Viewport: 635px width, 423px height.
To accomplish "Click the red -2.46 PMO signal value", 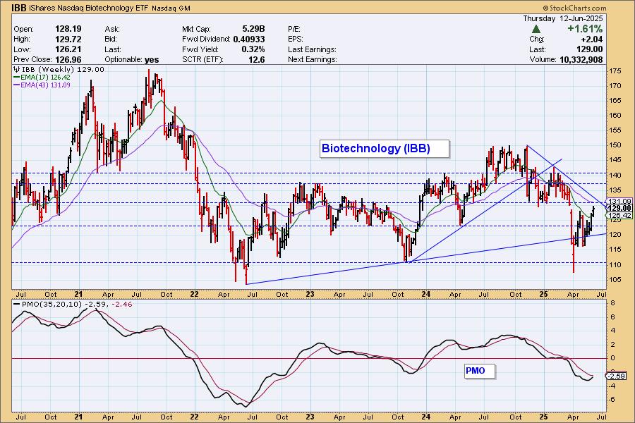I will tap(122, 305).
